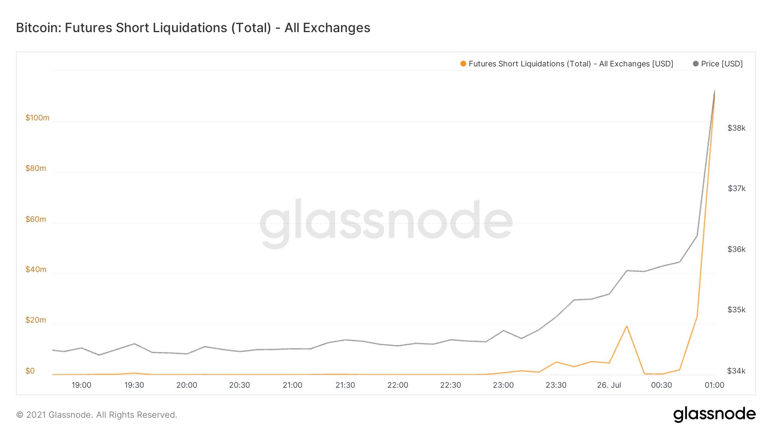Click the $80m left axis label
The width and height of the screenshot is (772, 434).
pos(36,168)
